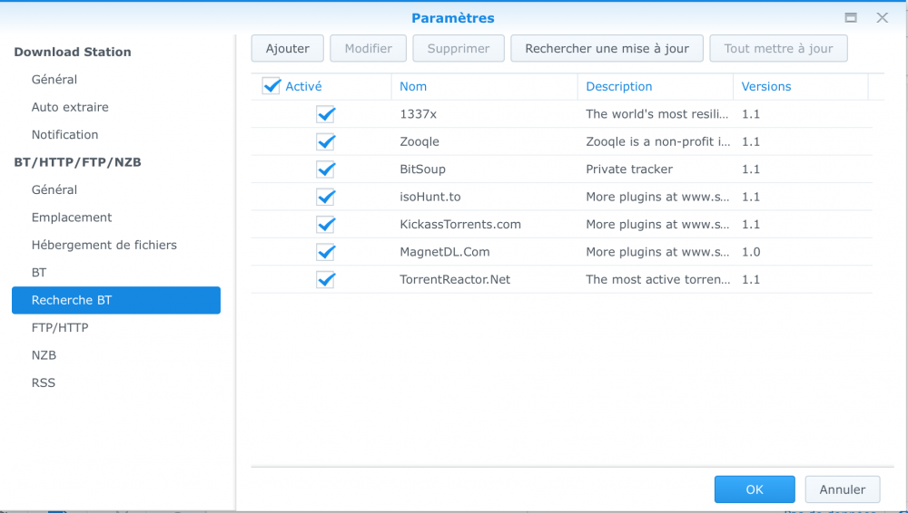The width and height of the screenshot is (908, 513).
Task: Disable the Zooqle search plugin
Action: point(326,141)
